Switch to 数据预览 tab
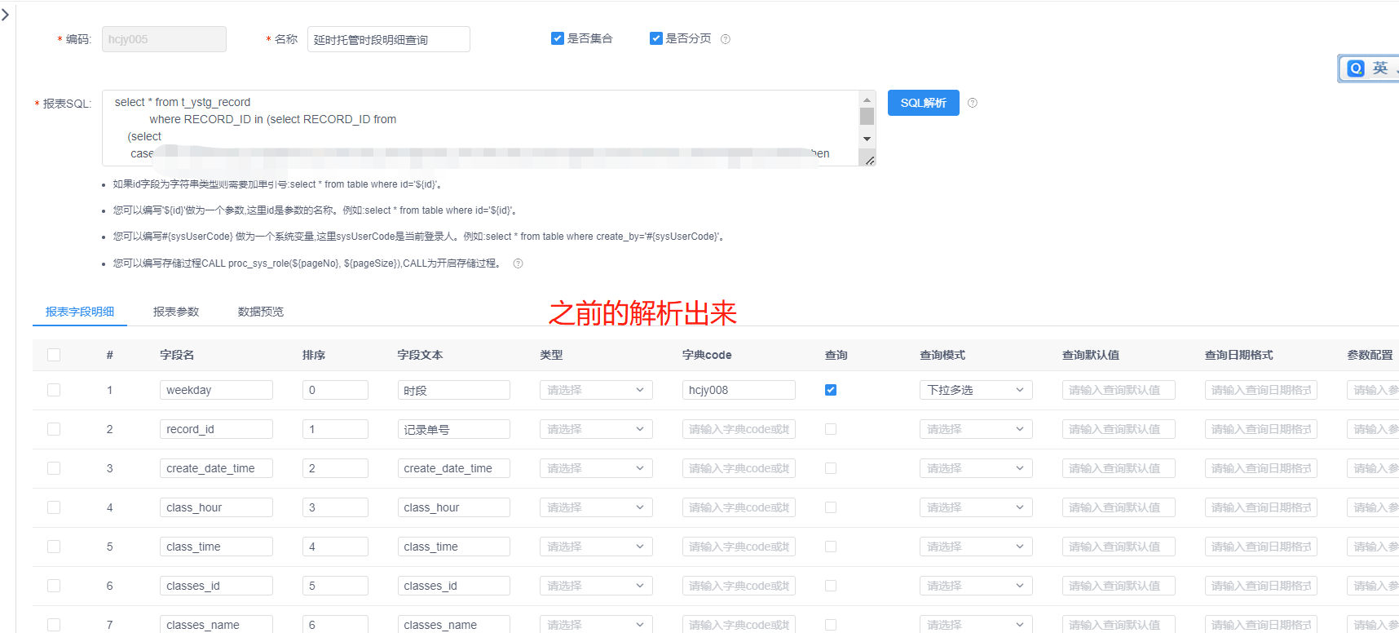This screenshot has height=633, width=1399. coord(261,312)
